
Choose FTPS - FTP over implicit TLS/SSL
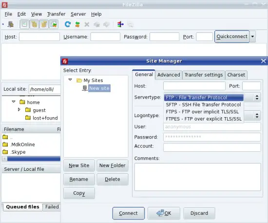204,112
